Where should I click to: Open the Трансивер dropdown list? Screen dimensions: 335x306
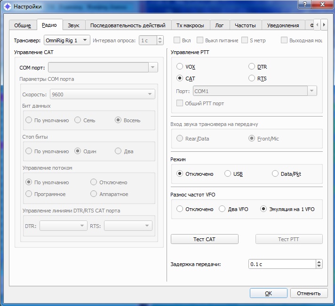pyautogui.click(x=67, y=40)
